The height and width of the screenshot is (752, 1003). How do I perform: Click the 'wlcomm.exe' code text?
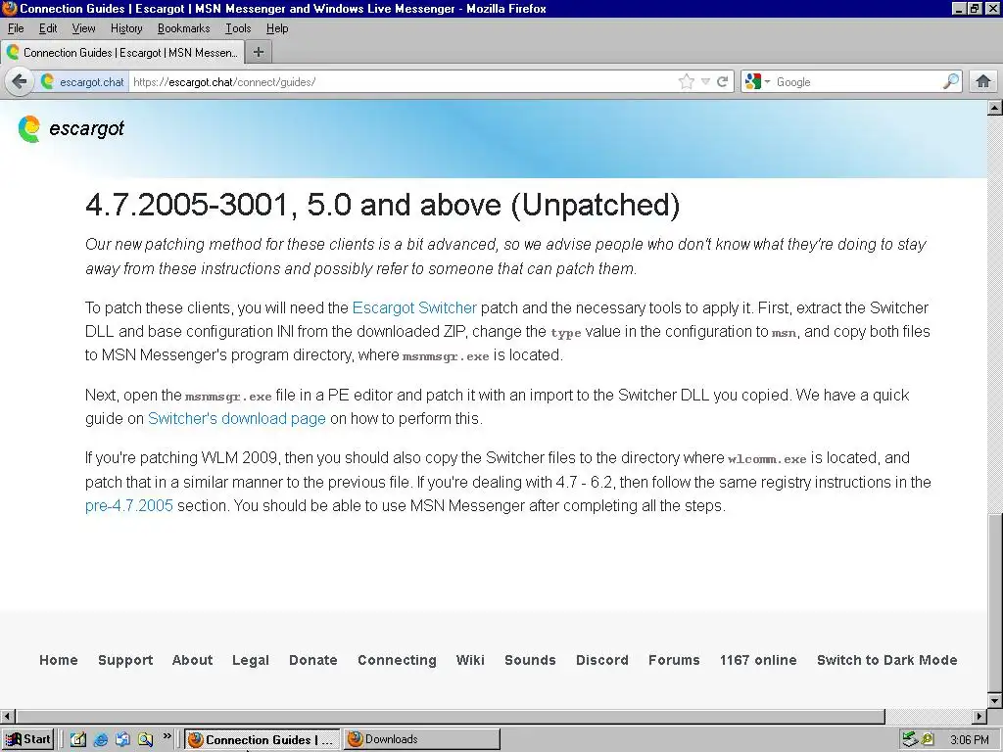[x=767, y=458]
